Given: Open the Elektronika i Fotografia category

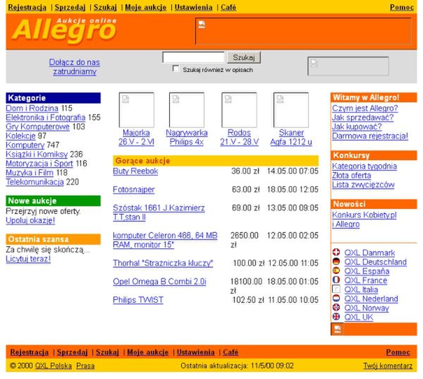Looking at the screenshot, I should point(46,117).
